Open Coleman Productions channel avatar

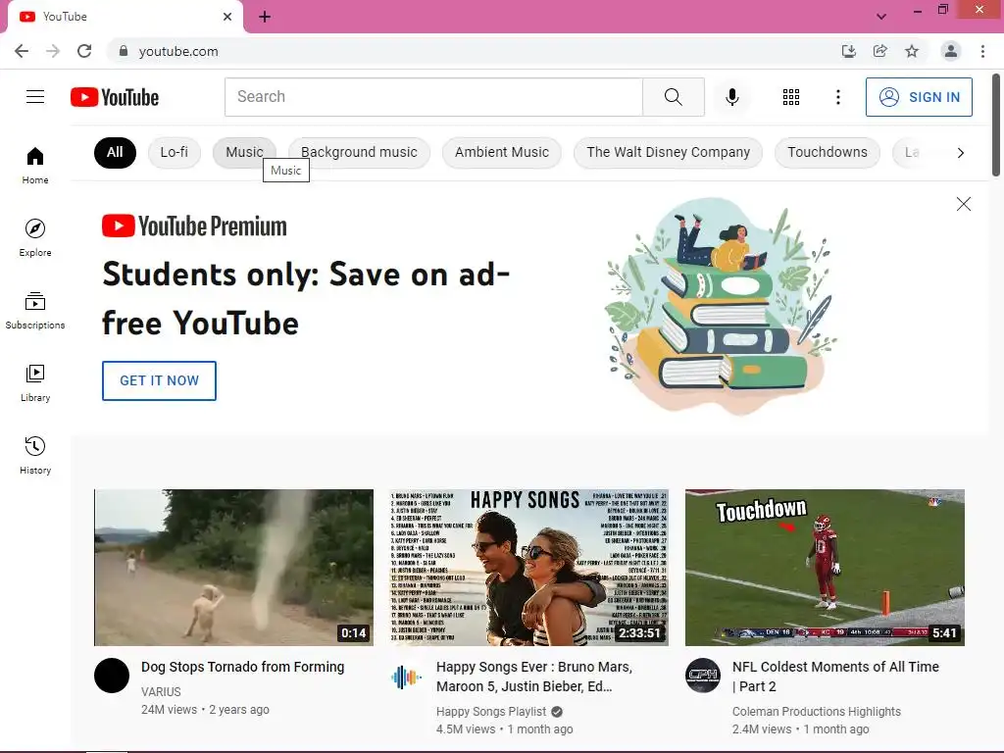coord(702,676)
